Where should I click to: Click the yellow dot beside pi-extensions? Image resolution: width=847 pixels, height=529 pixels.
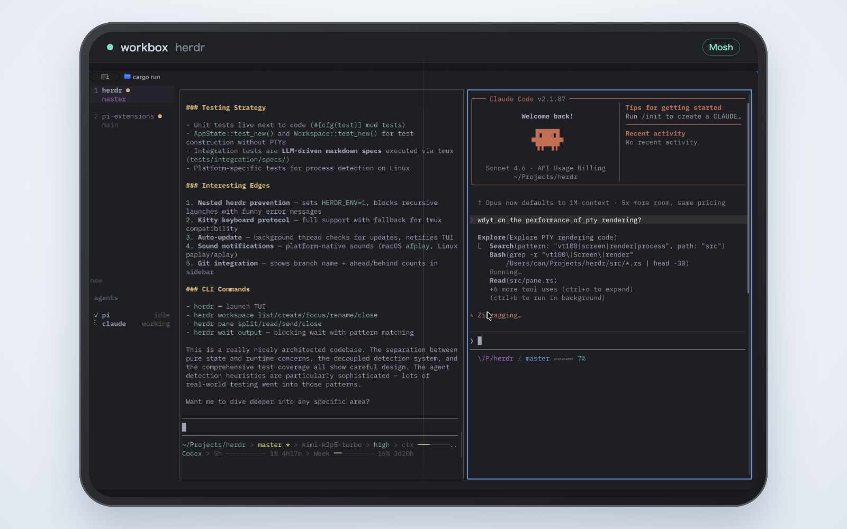160,116
